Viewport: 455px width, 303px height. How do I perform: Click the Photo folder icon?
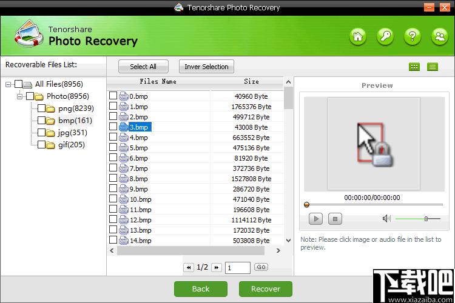tap(39, 96)
